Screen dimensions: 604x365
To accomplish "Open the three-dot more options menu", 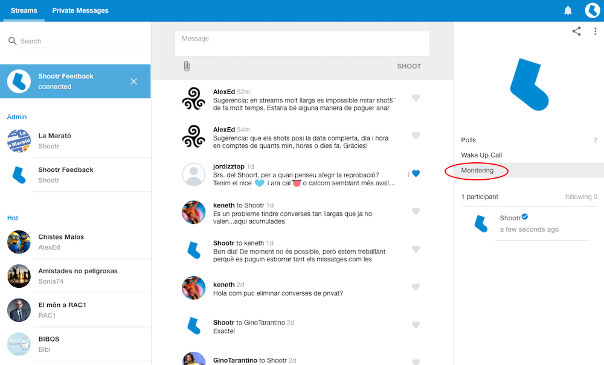I will [595, 31].
